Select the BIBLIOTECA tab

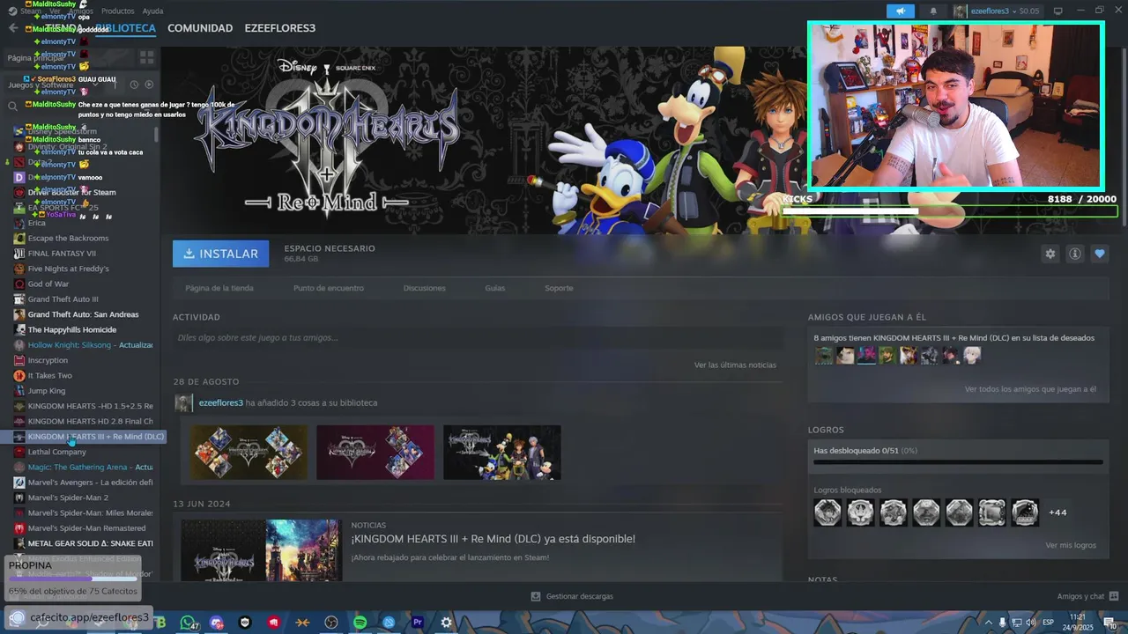coord(125,28)
